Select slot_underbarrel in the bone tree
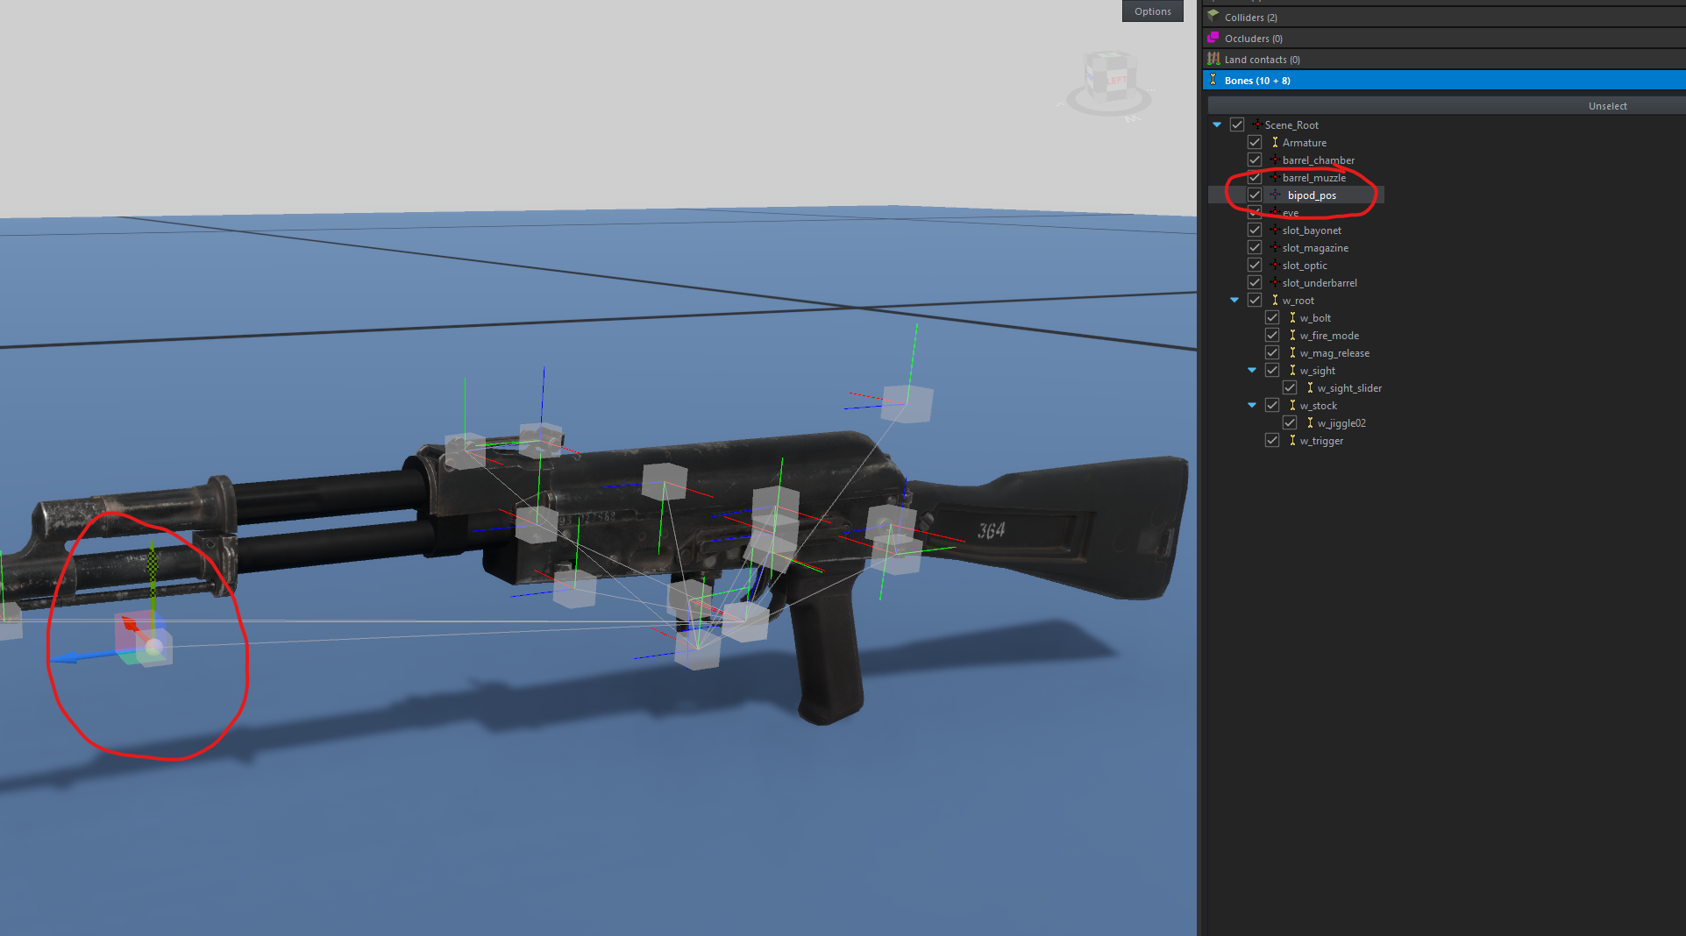The image size is (1686, 936). pos(1319,283)
